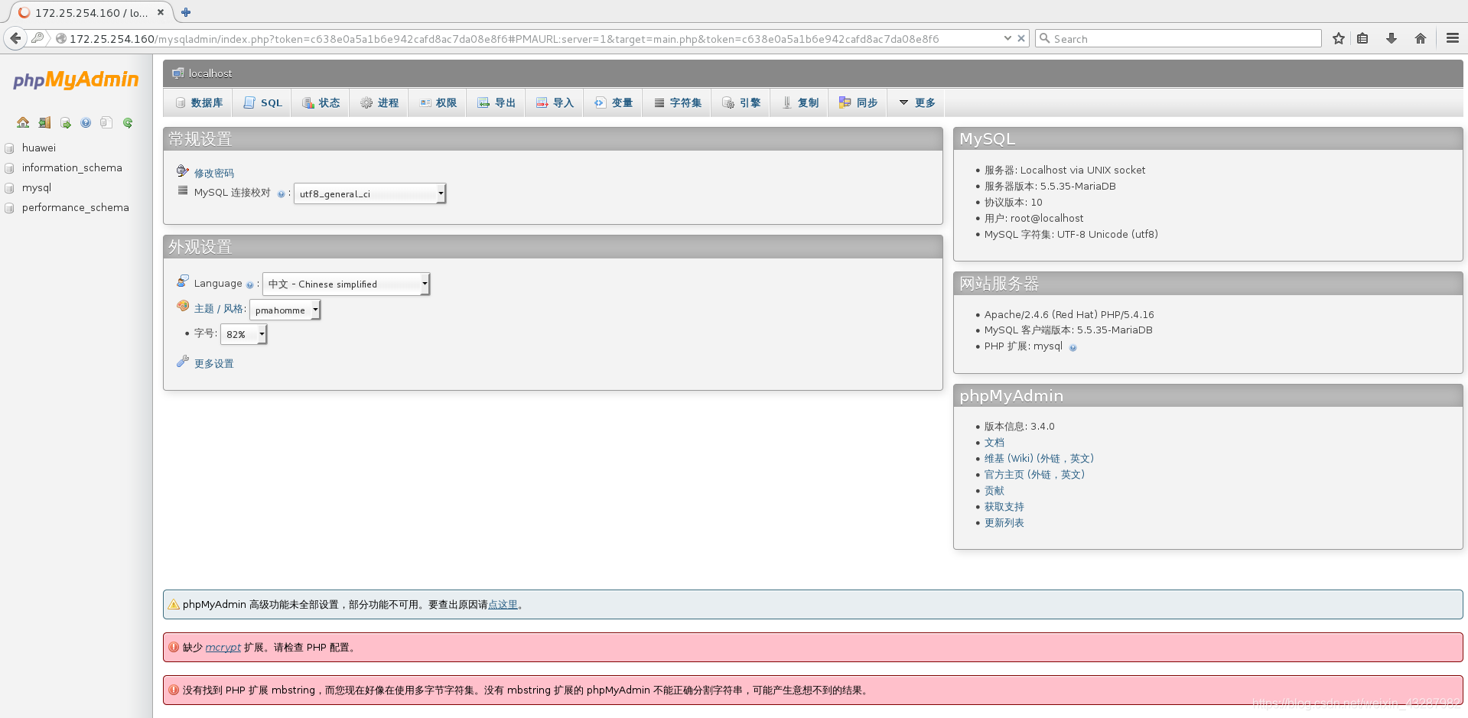The width and height of the screenshot is (1468, 718).
Task: Open the 更多设置 link
Action: coord(214,364)
